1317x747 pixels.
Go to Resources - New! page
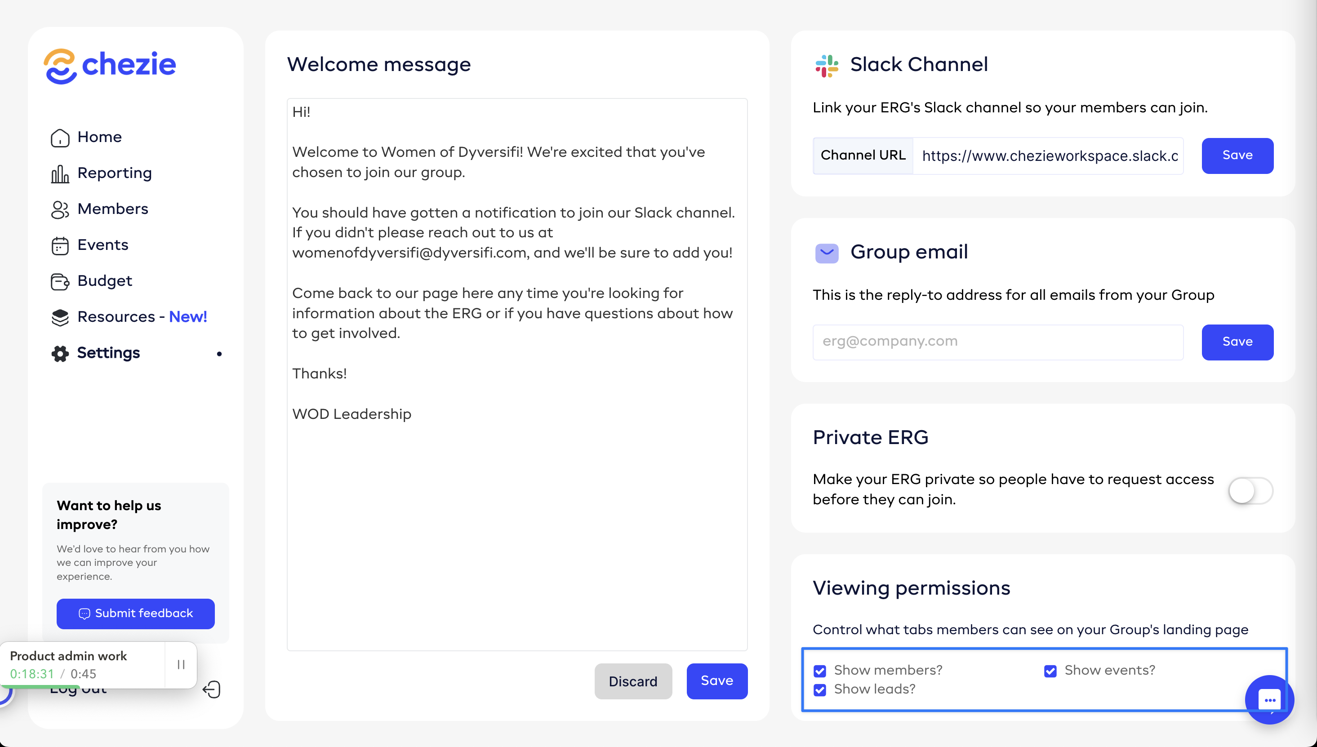[142, 317]
